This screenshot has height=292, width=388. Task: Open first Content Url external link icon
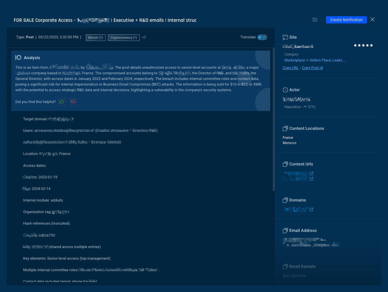click(x=311, y=173)
